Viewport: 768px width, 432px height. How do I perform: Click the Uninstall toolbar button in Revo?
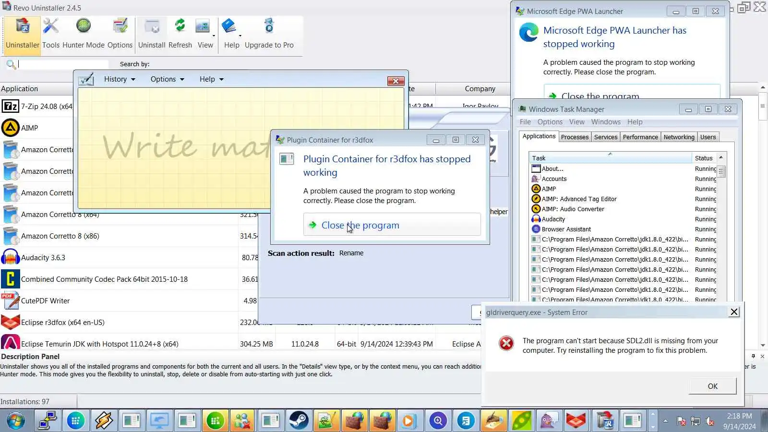click(152, 34)
